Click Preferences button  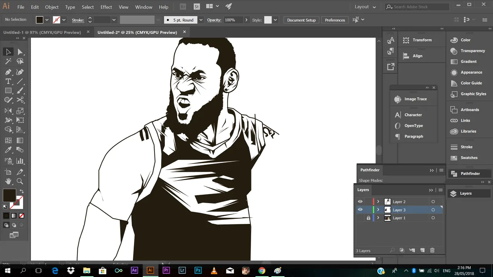pos(335,20)
